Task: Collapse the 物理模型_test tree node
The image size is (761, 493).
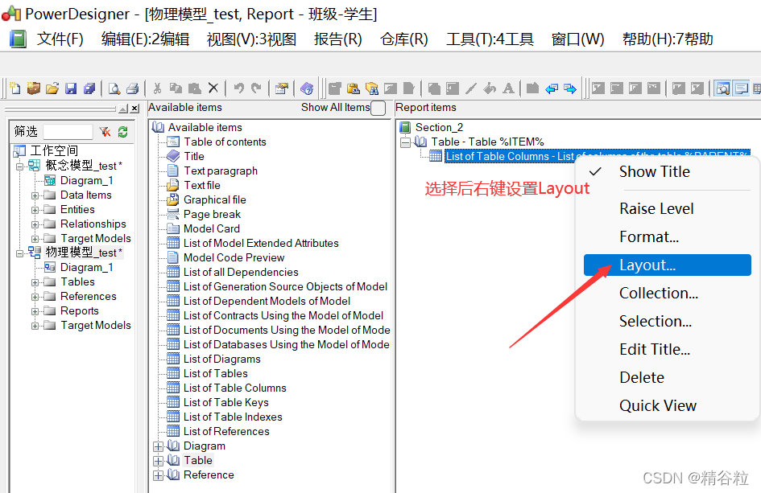Action: 19,253
